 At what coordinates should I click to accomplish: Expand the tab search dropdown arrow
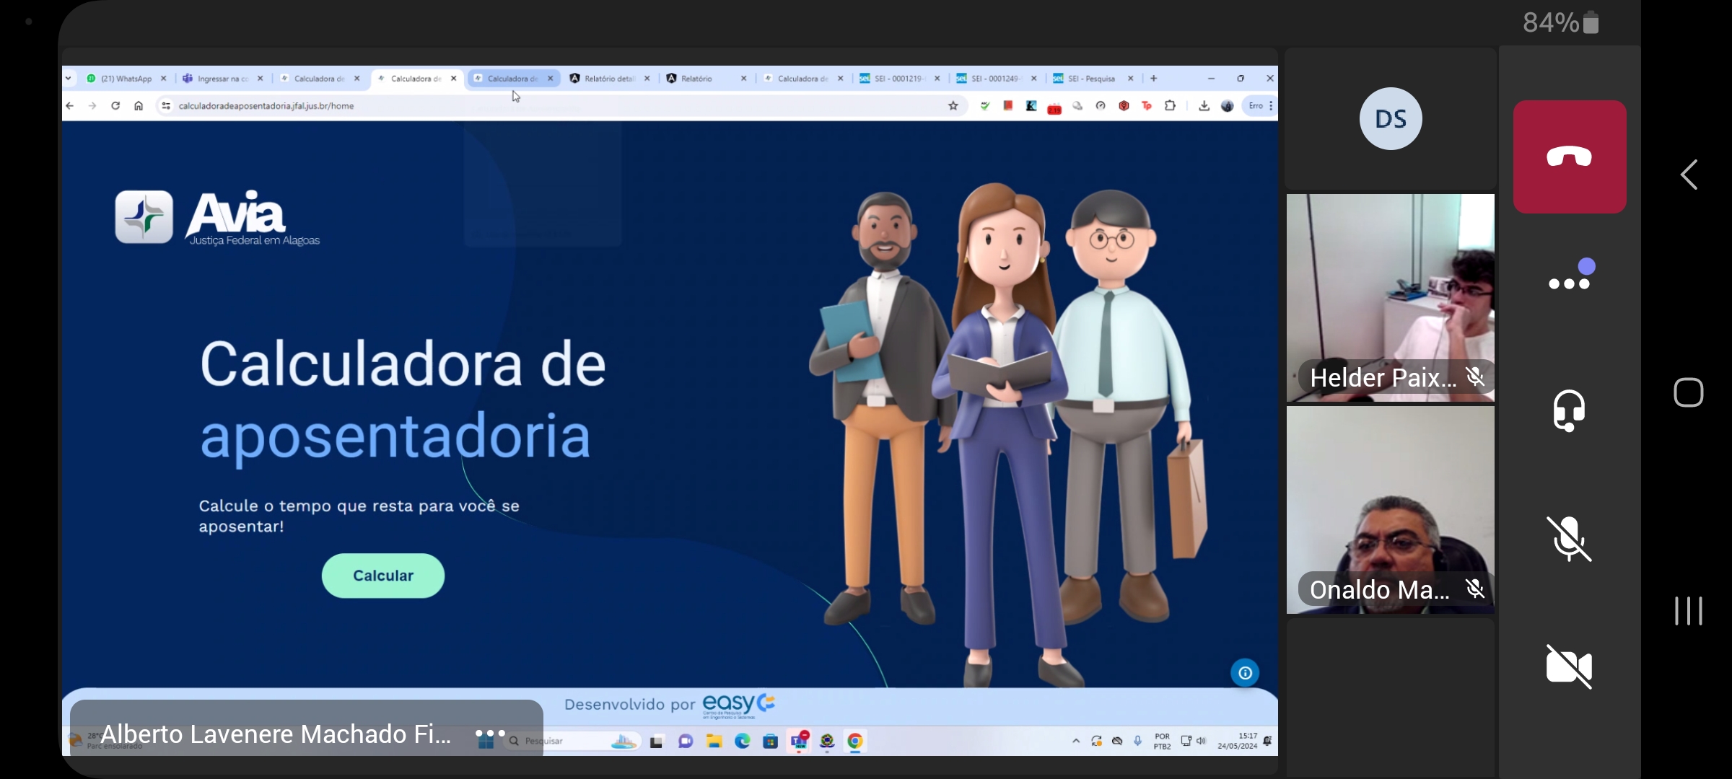click(x=68, y=78)
